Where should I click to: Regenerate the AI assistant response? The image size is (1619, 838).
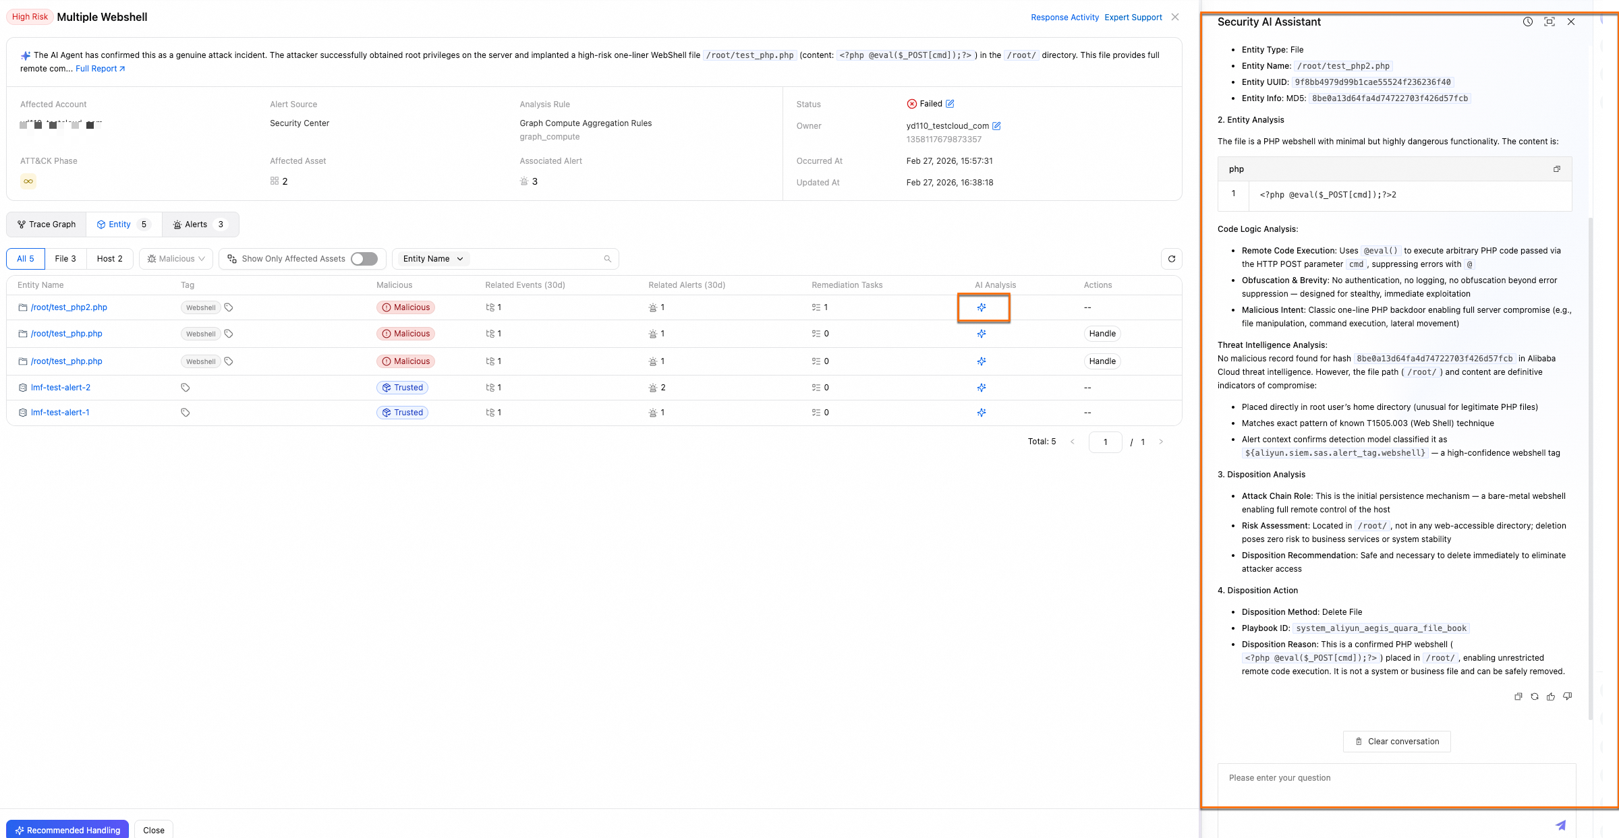coord(1535,696)
